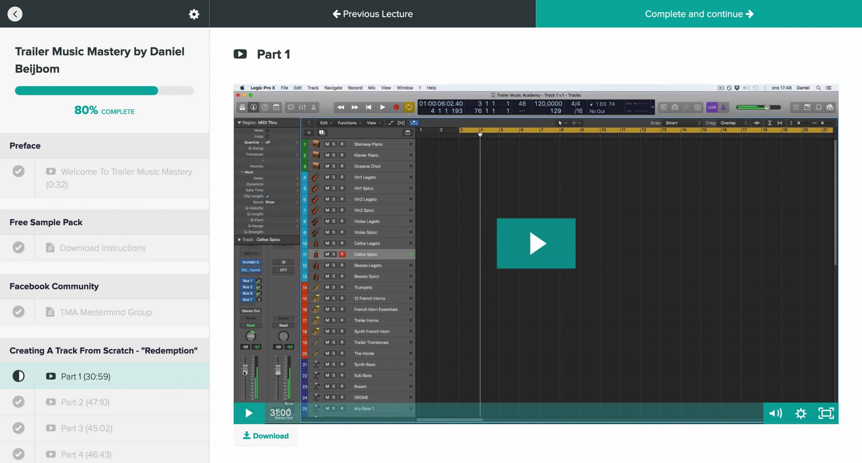This screenshot has height=463, width=862.
Task: Open the Snap Smart dropdown
Action: coord(682,123)
